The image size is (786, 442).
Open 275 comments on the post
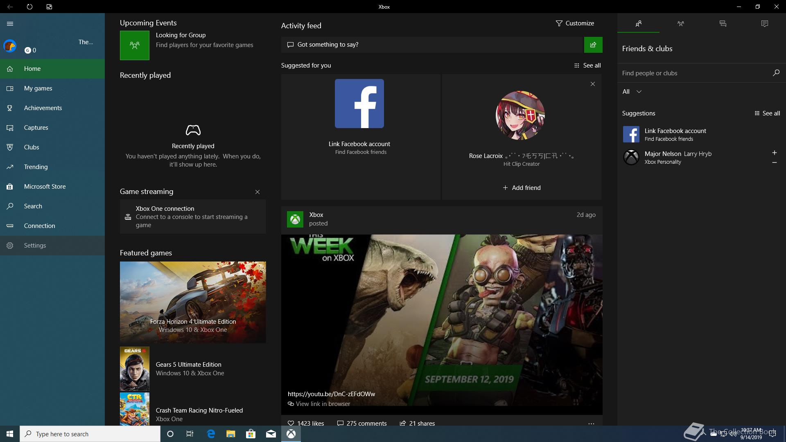(362, 423)
